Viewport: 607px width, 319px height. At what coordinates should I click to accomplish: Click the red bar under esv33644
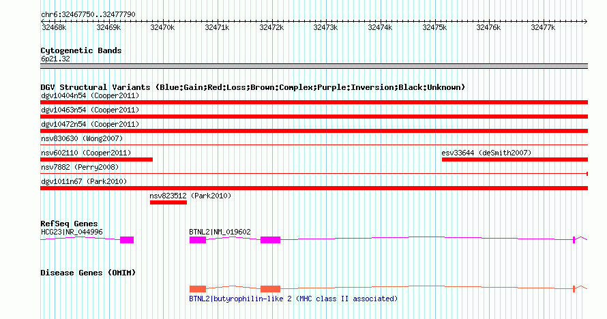tap(515, 159)
